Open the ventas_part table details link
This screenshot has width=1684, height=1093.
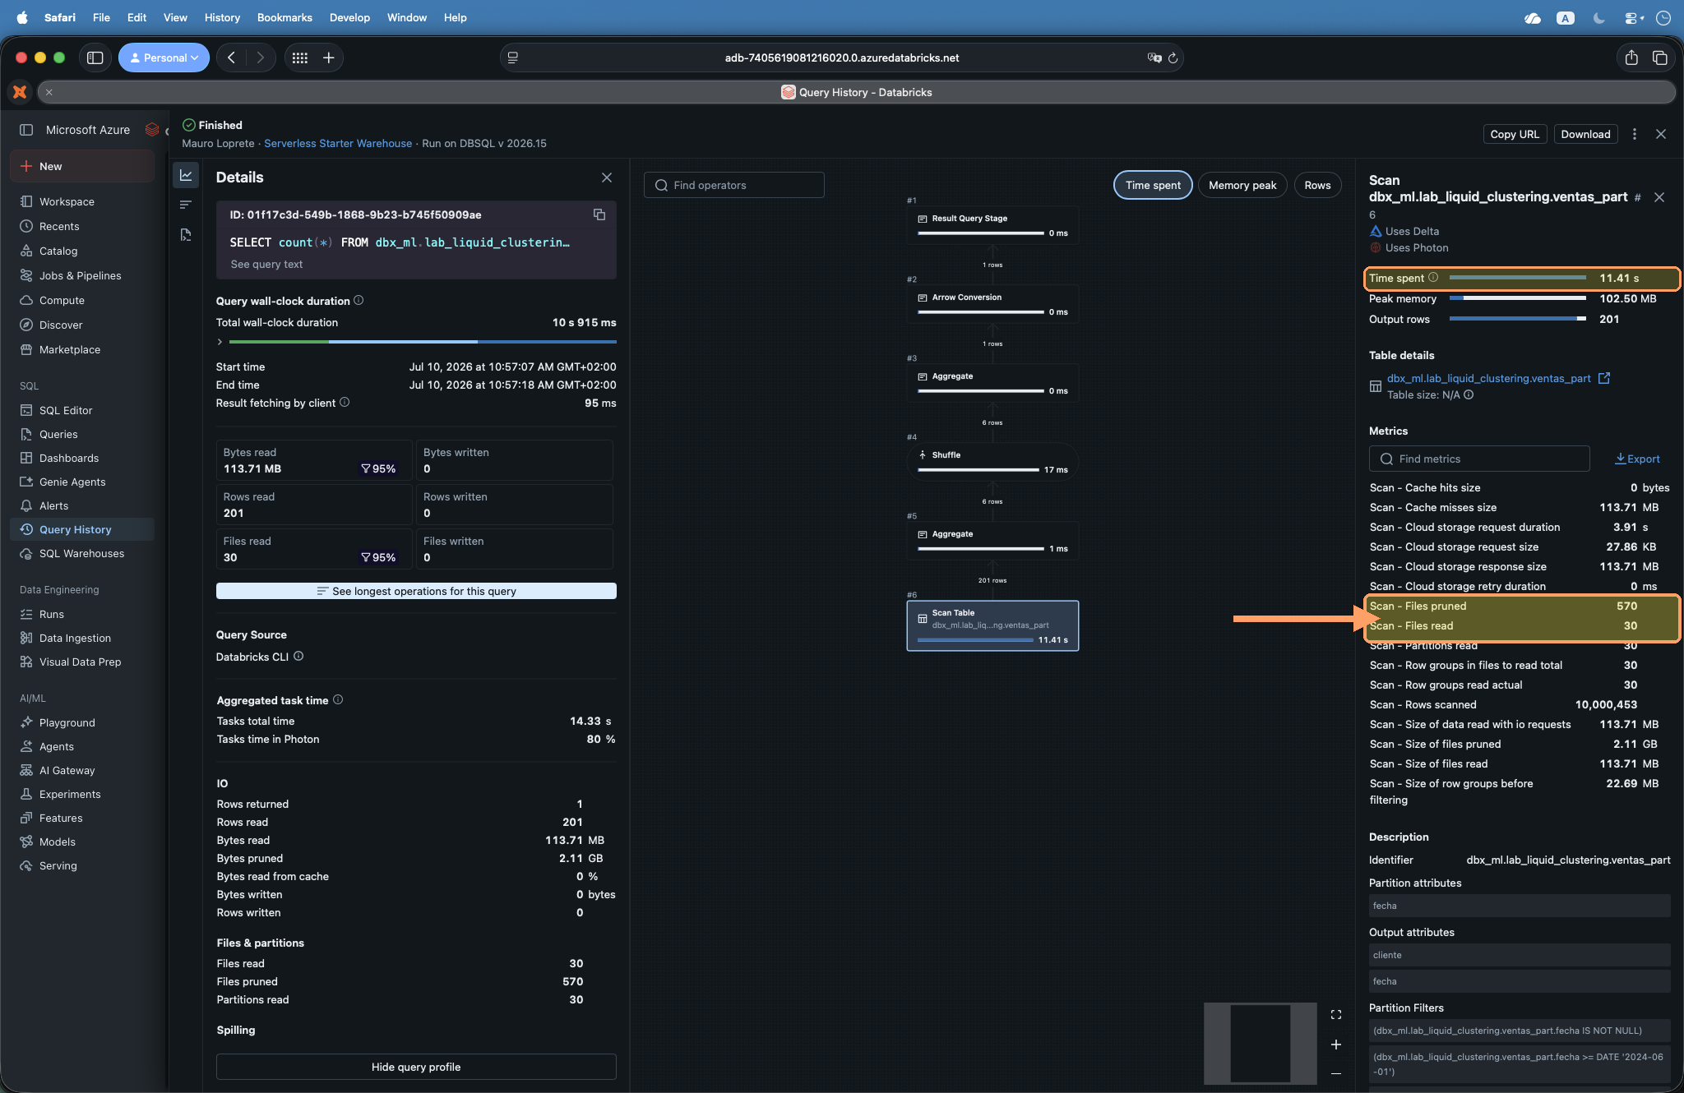[x=1488, y=378]
